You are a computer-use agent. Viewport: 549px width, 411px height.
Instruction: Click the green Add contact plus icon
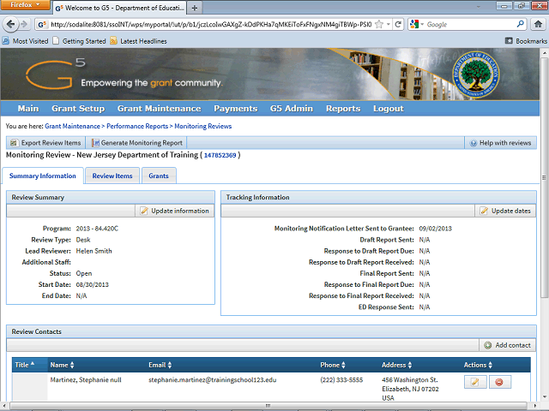coord(488,345)
